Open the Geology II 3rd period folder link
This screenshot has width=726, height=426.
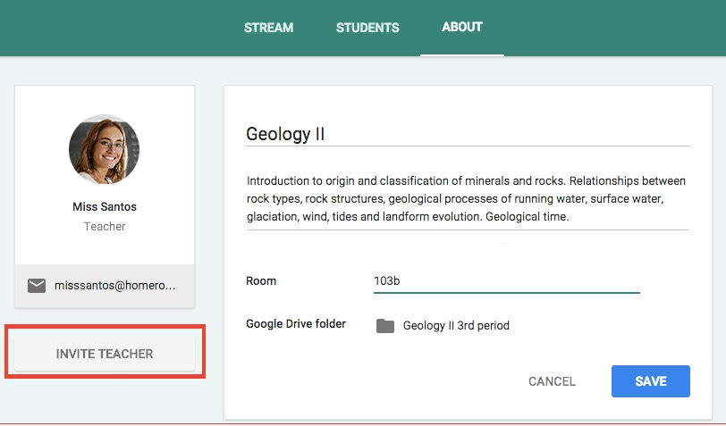click(x=456, y=326)
